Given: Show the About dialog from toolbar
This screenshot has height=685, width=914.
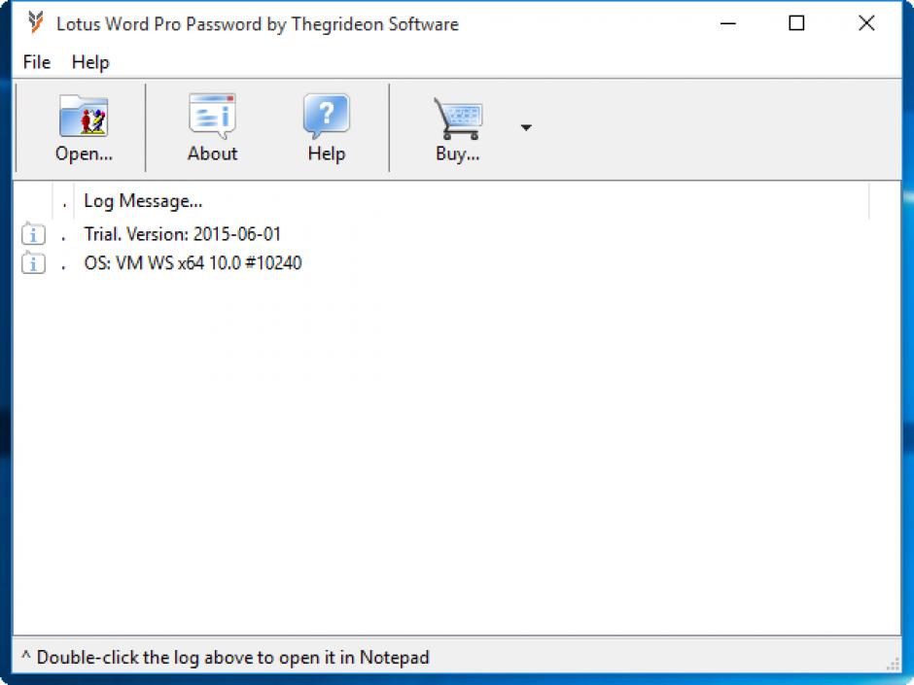Looking at the screenshot, I should [212, 128].
